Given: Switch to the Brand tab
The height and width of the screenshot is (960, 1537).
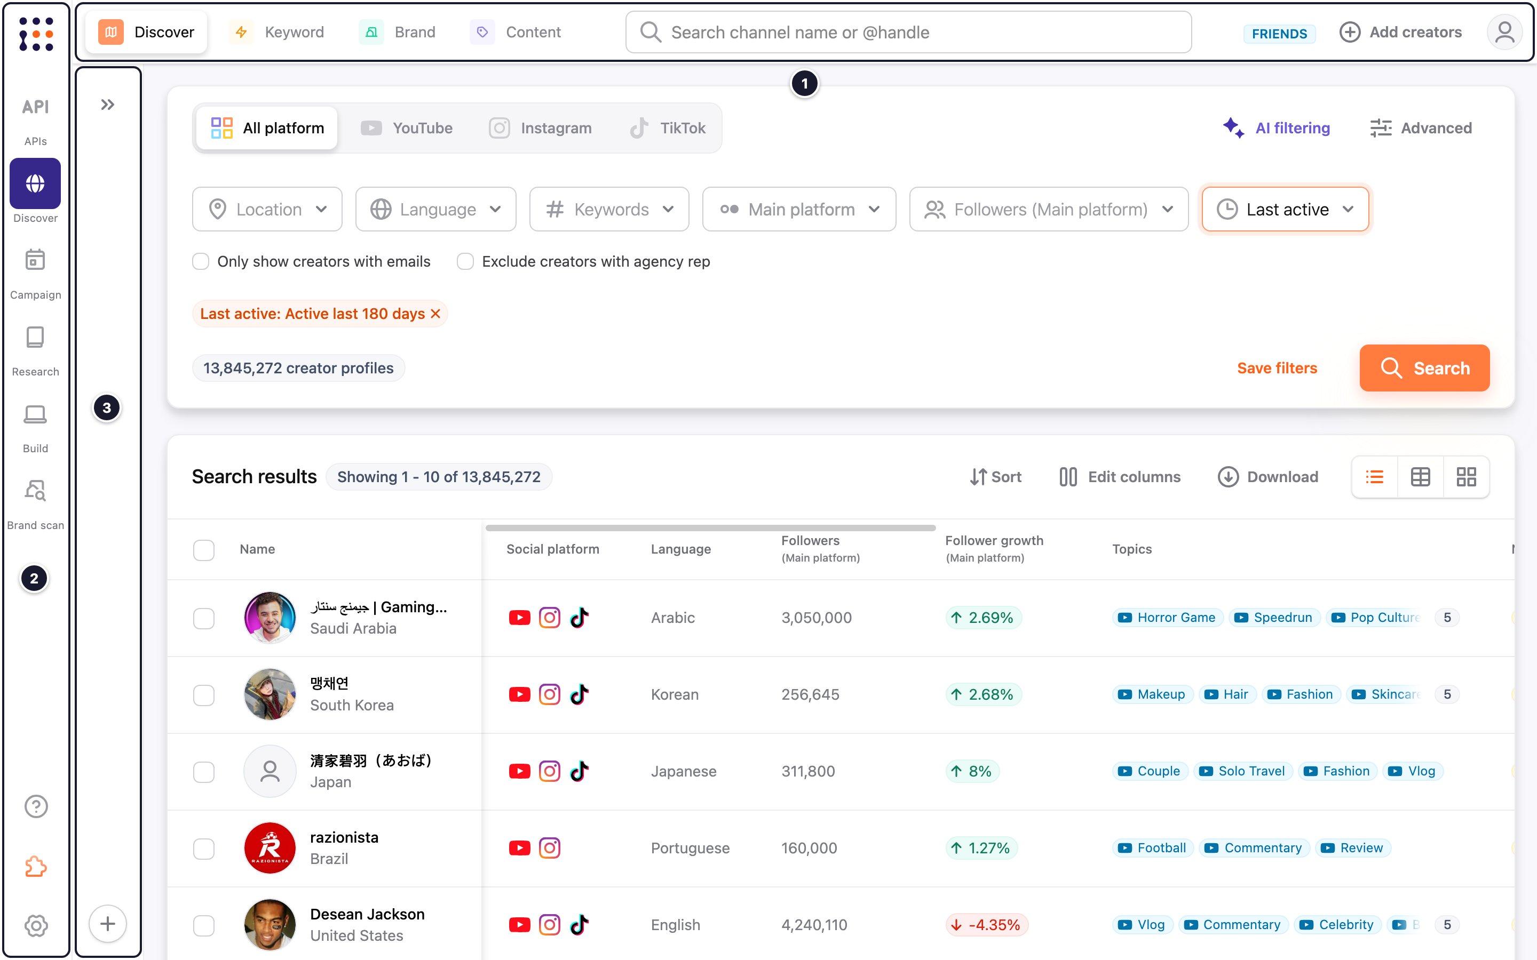Looking at the screenshot, I should [399, 32].
